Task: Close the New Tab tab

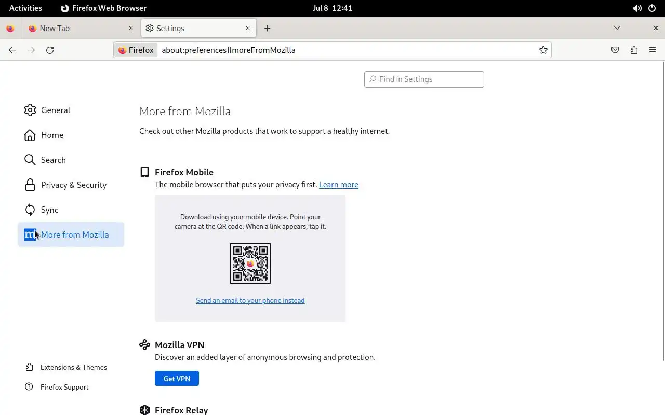Action: [131, 29]
